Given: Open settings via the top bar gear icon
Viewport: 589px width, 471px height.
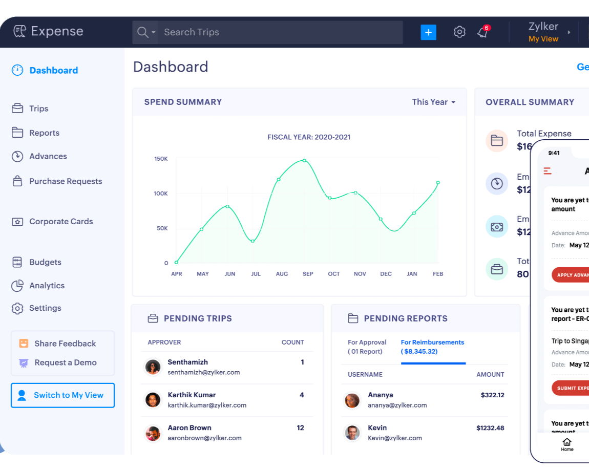Looking at the screenshot, I should [459, 32].
